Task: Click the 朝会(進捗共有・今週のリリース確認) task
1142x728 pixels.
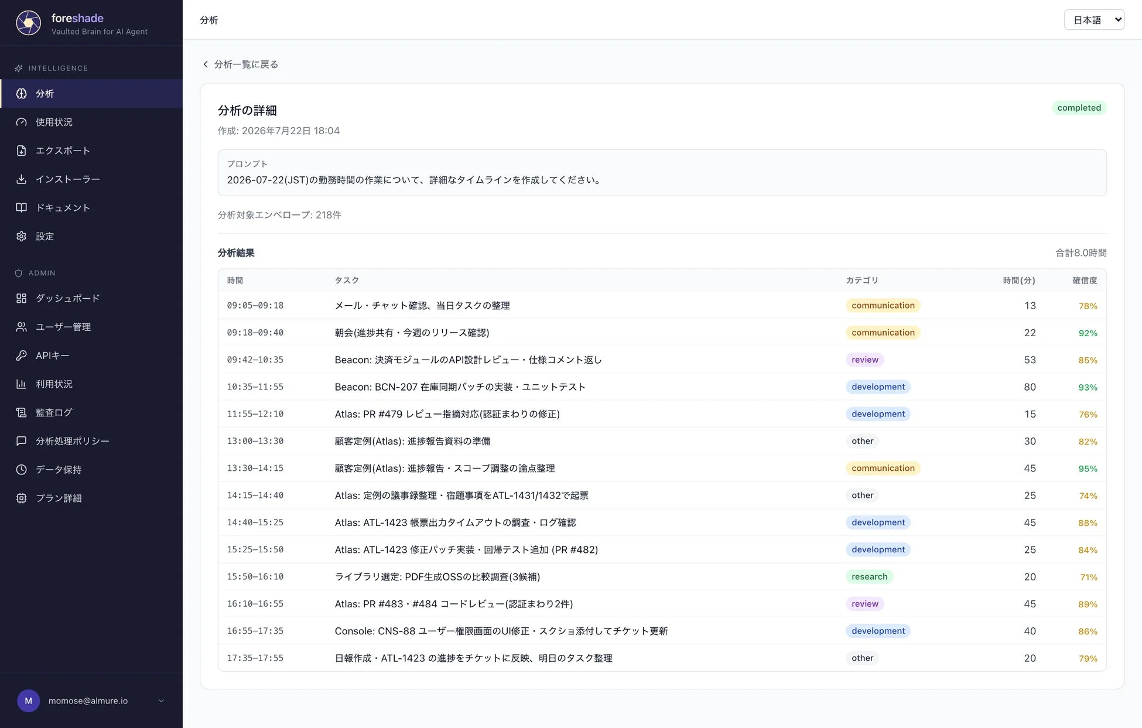Action: pyautogui.click(x=412, y=333)
